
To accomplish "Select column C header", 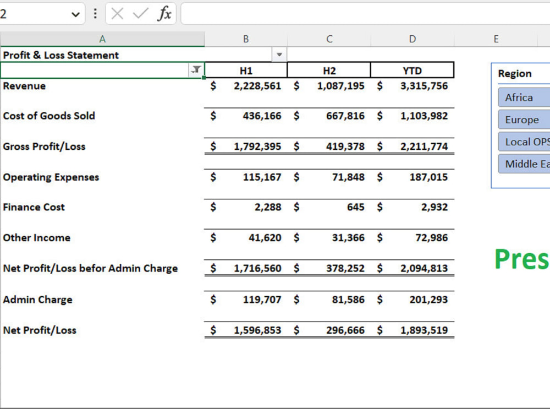I will click(x=329, y=39).
